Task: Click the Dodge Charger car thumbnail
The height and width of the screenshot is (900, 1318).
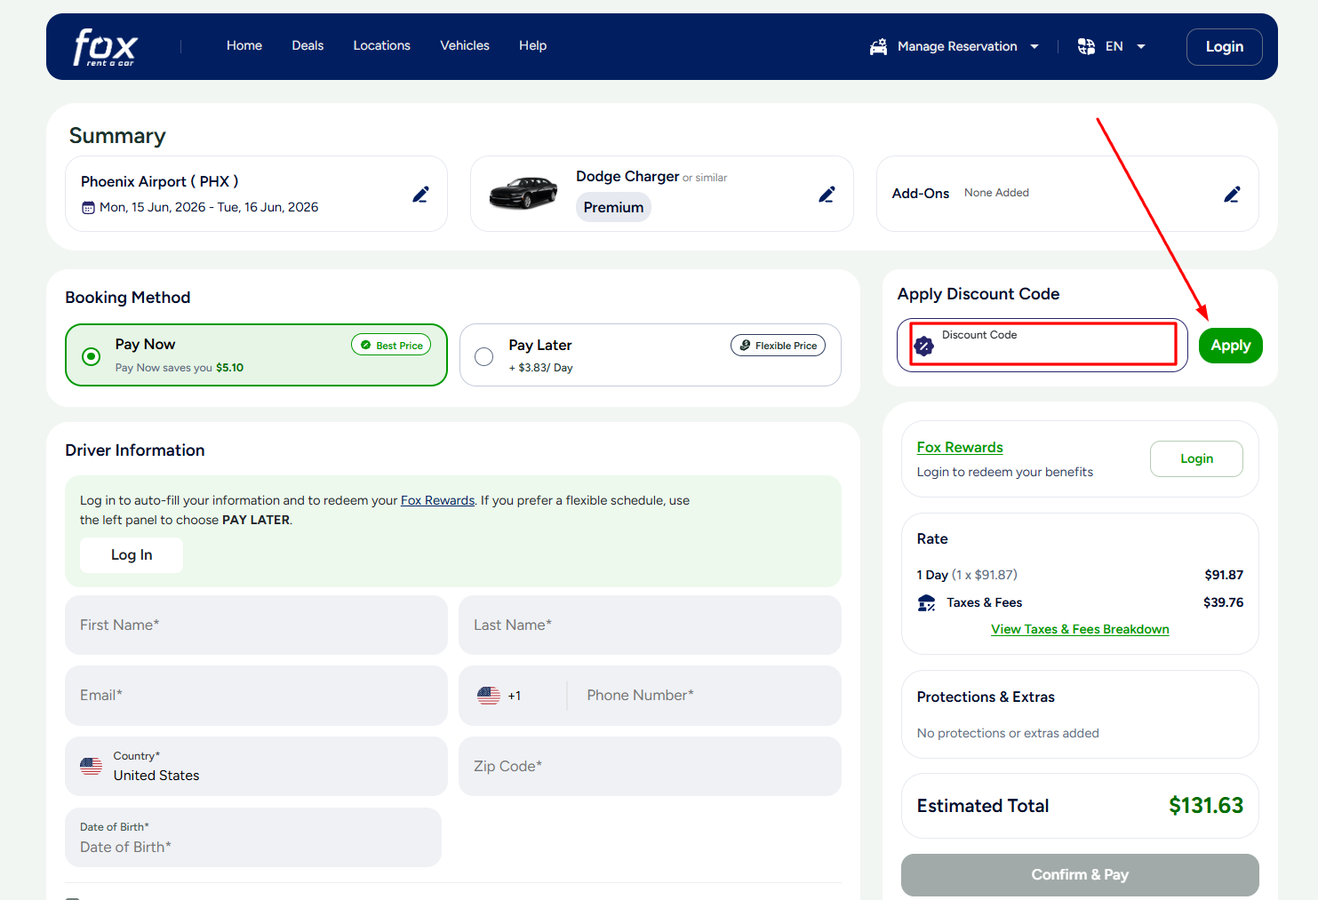Action: pyautogui.click(x=523, y=193)
